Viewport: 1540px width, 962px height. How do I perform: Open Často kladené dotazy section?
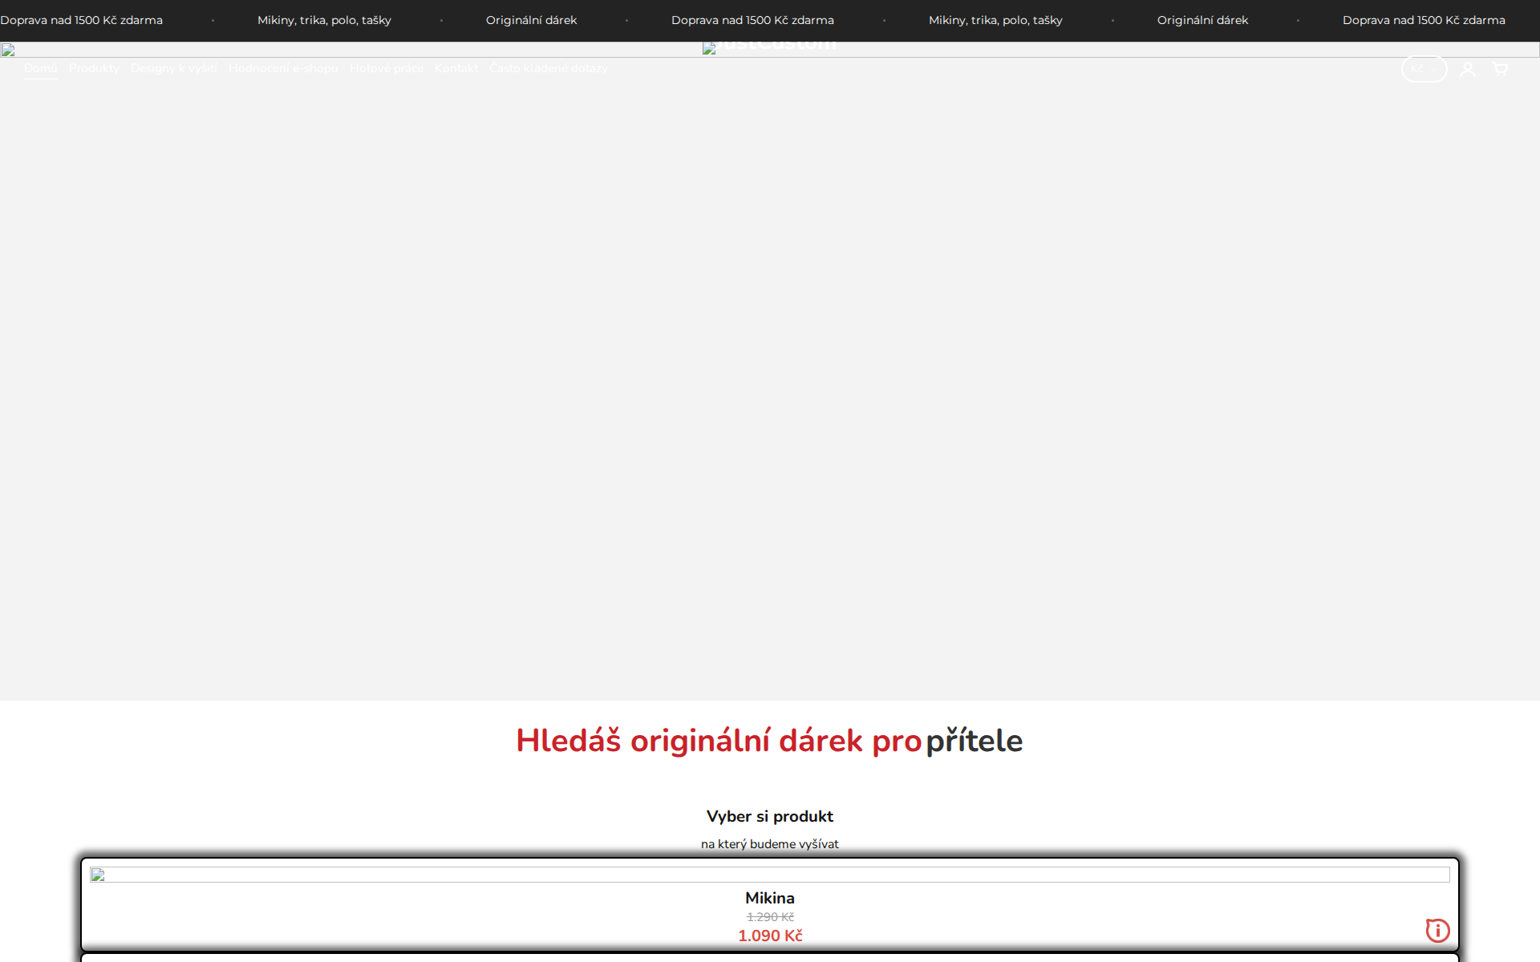(549, 69)
